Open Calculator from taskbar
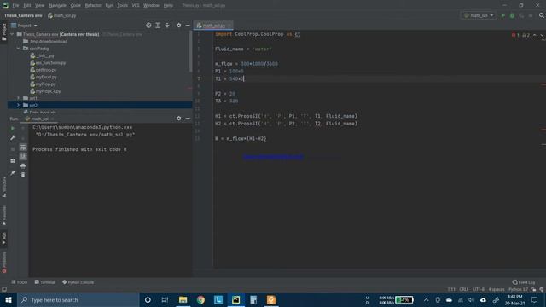The image size is (546, 307). pos(253,299)
